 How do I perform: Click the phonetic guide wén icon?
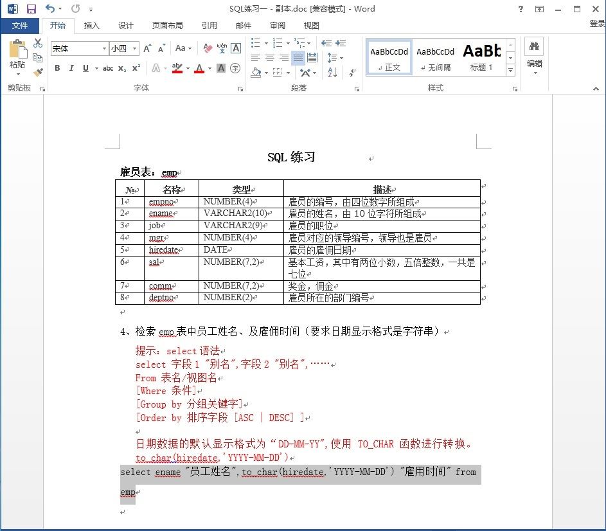222,48
